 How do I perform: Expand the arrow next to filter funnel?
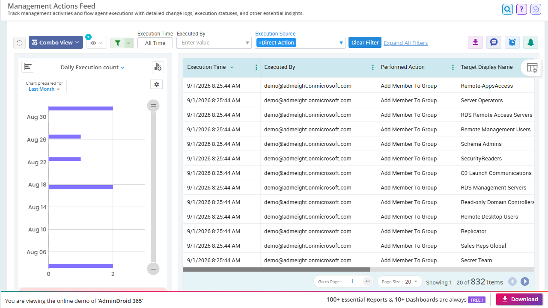click(x=129, y=43)
